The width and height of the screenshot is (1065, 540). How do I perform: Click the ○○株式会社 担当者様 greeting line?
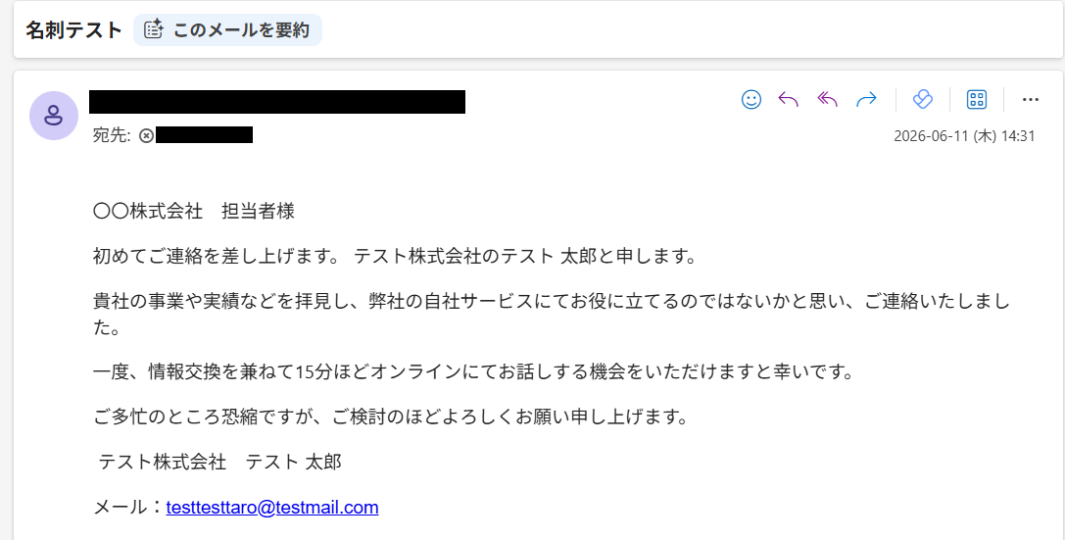pyautogui.click(x=194, y=212)
